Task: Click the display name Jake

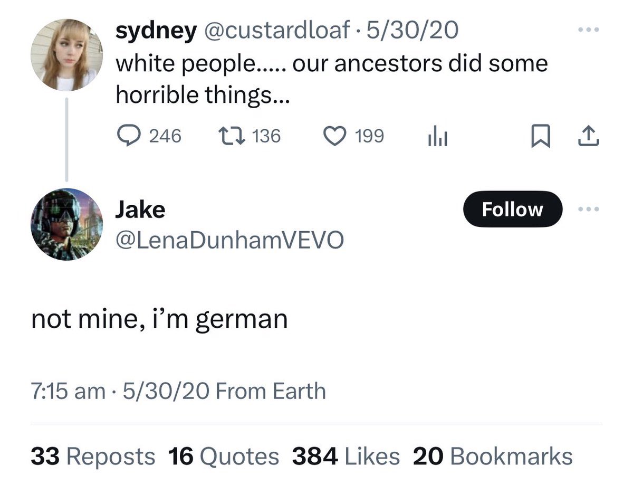Action: 140,210
